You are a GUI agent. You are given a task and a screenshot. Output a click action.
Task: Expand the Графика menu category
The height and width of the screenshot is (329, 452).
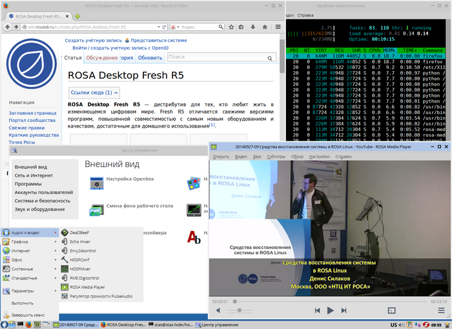click(x=20, y=243)
